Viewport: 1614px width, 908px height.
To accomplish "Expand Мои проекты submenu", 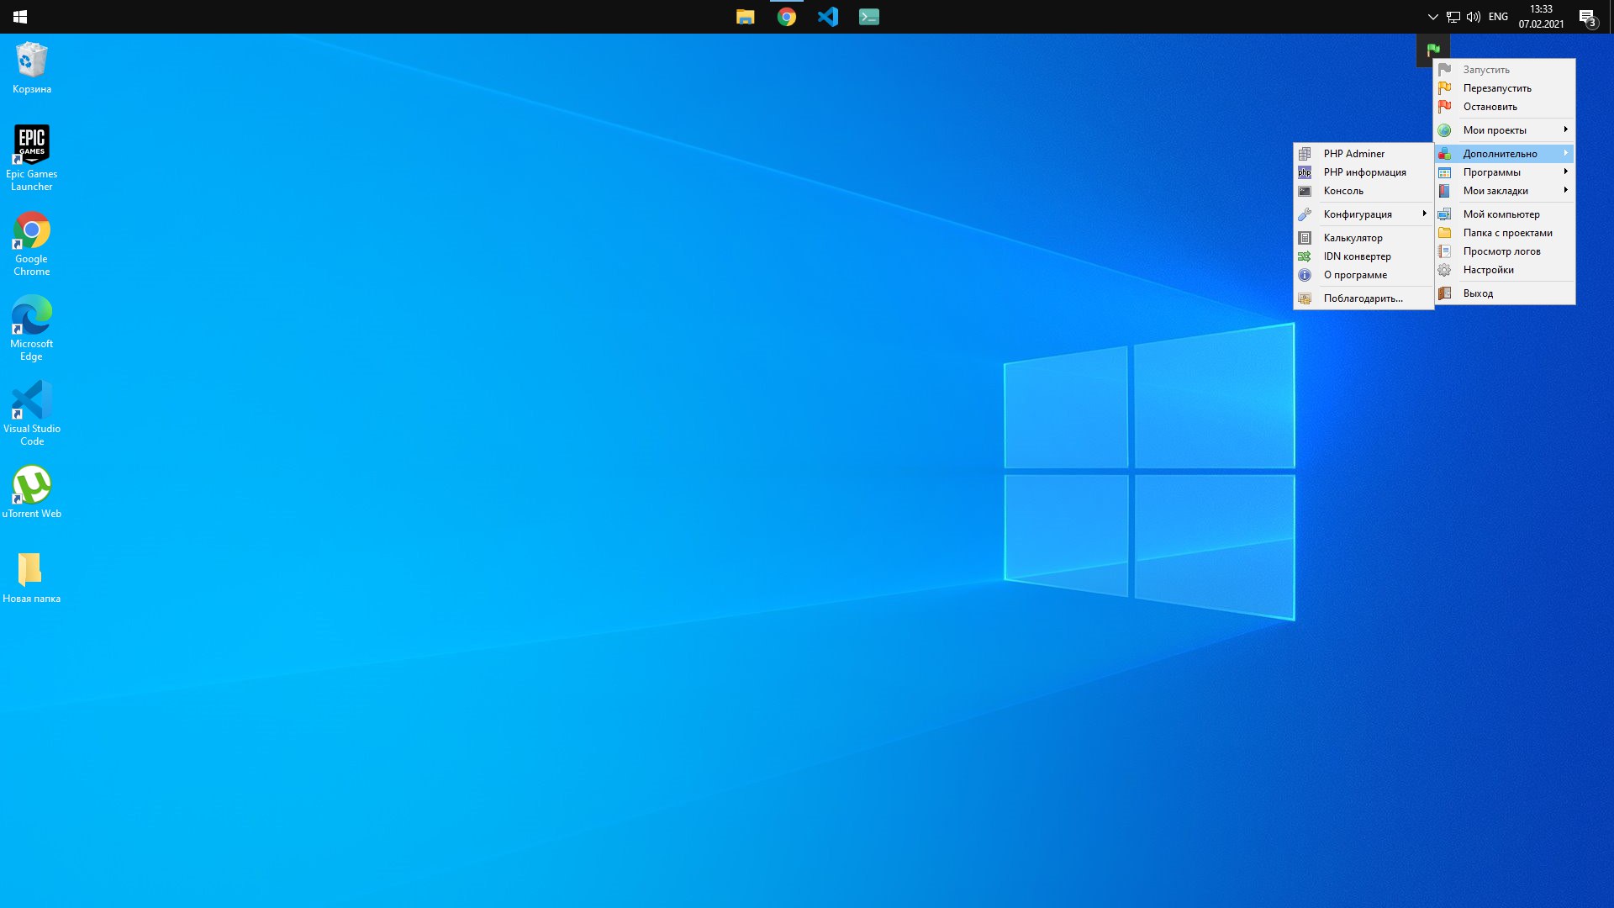I will coord(1495,130).
